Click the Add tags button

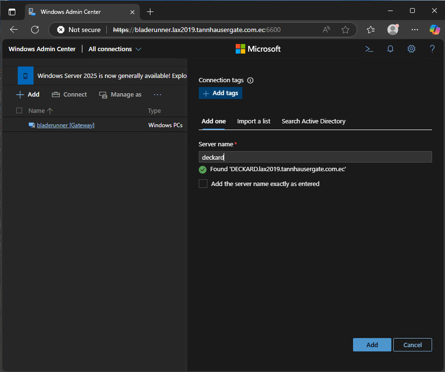click(x=220, y=93)
